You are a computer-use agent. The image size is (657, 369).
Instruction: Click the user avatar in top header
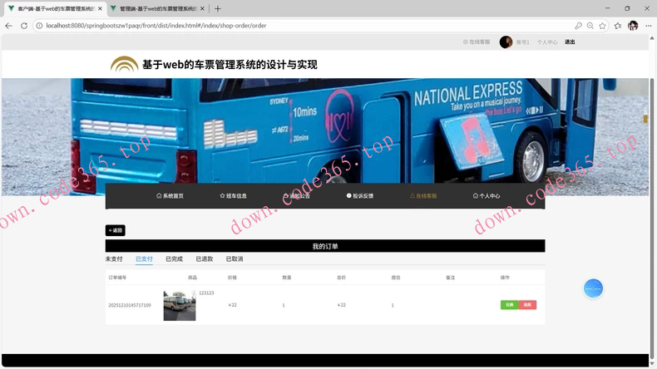(x=506, y=42)
